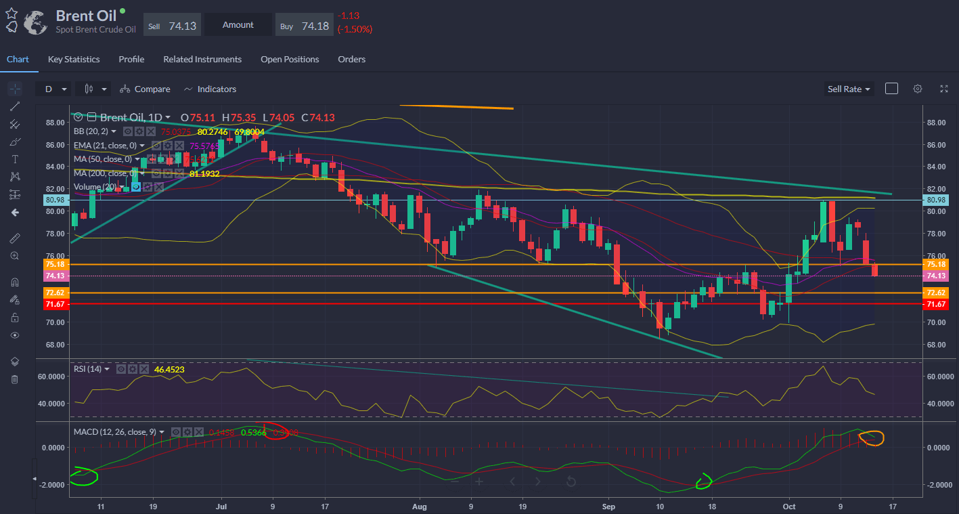Open the Indicators menu
The image size is (959, 514).
(210, 89)
